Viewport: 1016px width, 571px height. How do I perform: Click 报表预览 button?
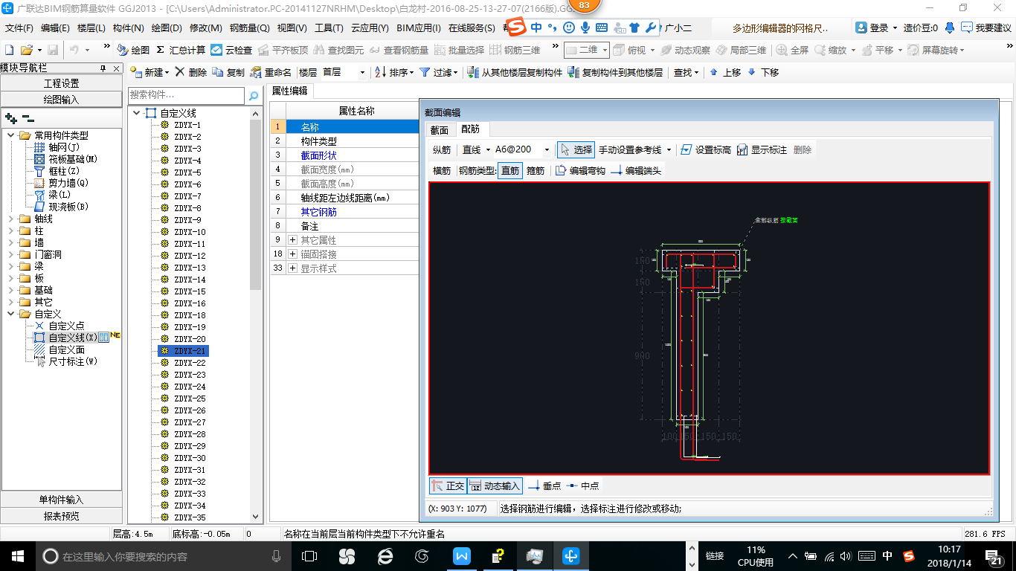click(61, 516)
